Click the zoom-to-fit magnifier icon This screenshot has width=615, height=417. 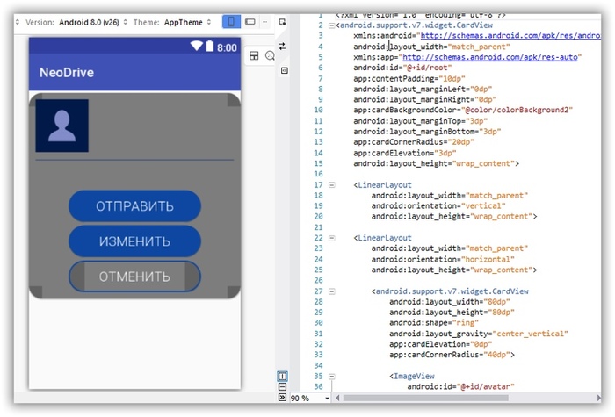[x=270, y=55]
